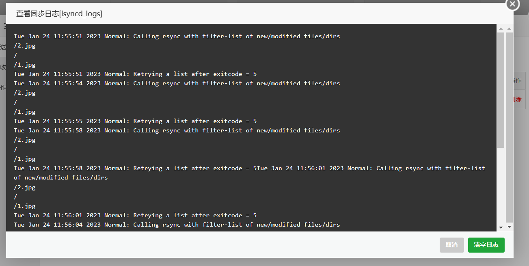Click the 11:56:04 Calling rsync log line
The image size is (529, 266).
point(177,225)
